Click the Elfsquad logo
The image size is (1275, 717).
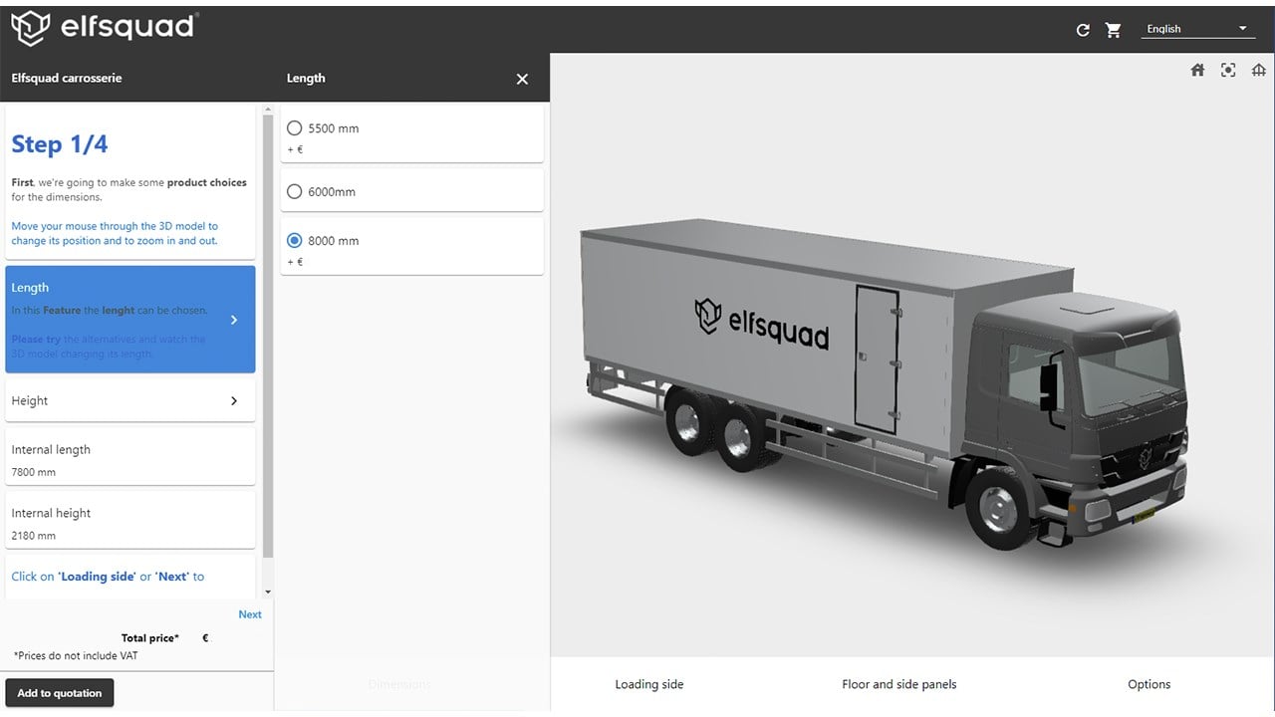click(x=104, y=27)
